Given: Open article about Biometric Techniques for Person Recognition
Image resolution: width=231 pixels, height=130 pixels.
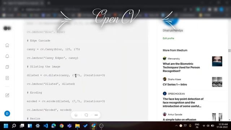Looking at the screenshot, I should point(181,68).
